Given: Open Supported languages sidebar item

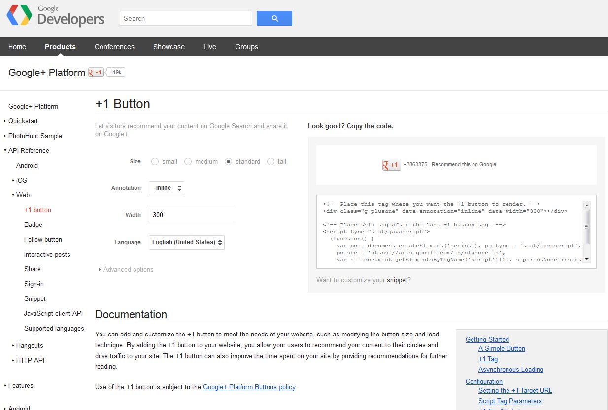Looking at the screenshot, I should click(x=54, y=329).
